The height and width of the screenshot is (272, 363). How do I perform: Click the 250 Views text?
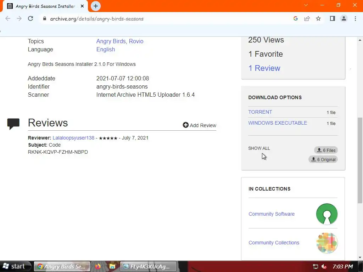[x=266, y=40]
